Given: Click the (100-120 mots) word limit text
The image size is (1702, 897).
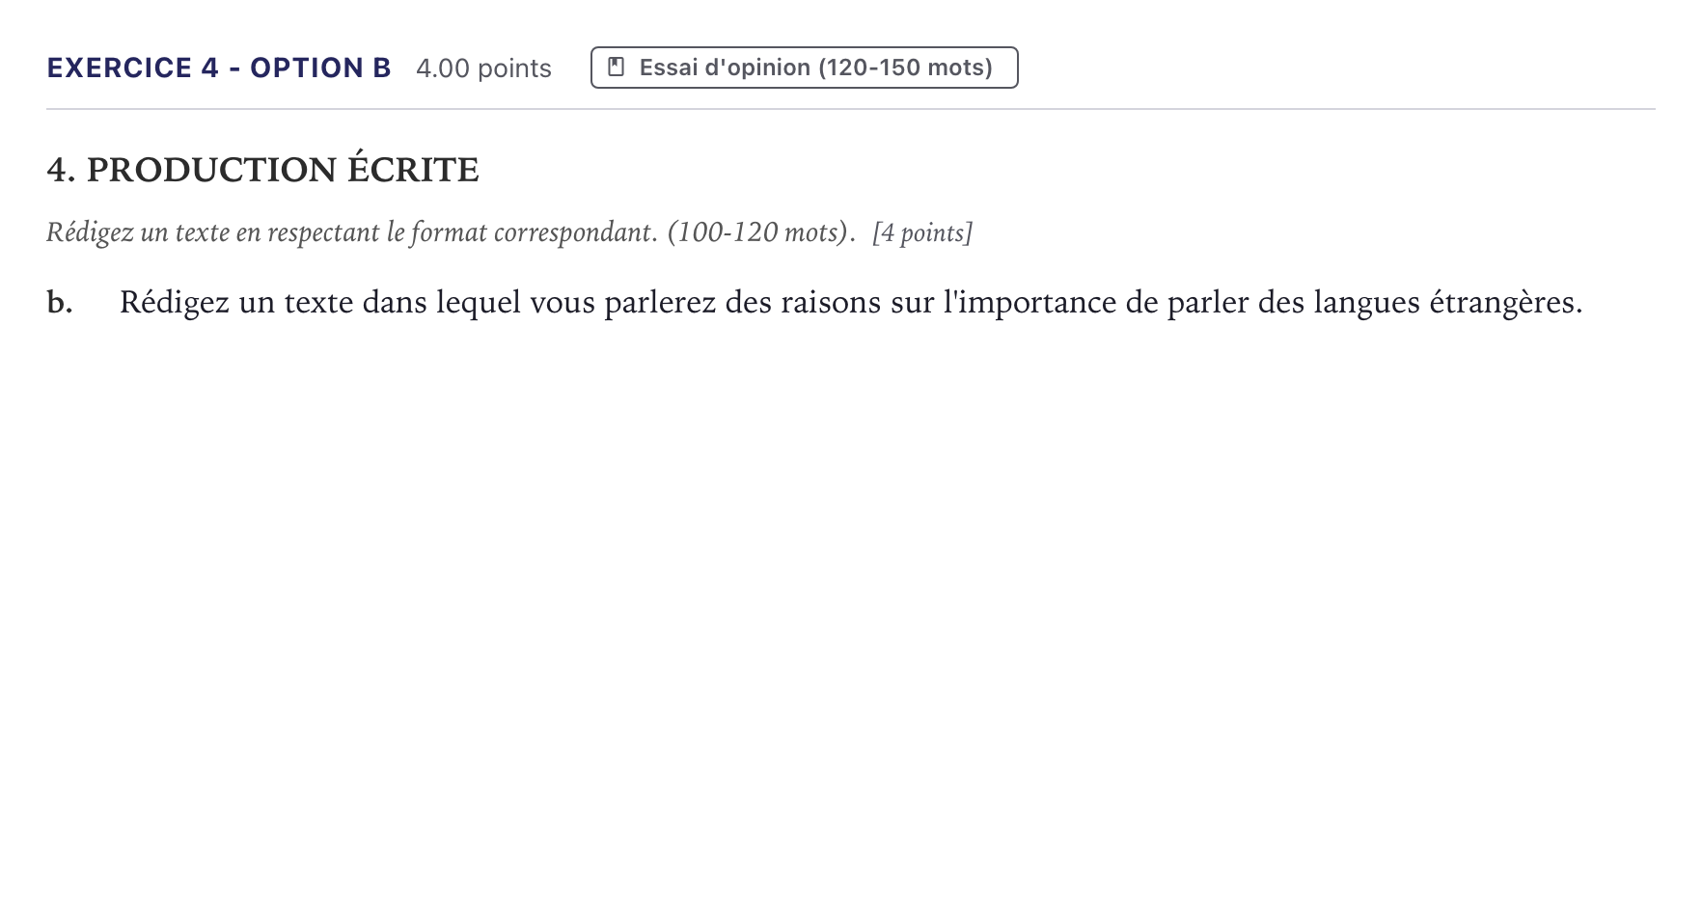Looking at the screenshot, I should click(x=757, y=232).
